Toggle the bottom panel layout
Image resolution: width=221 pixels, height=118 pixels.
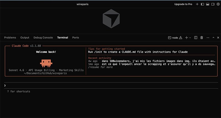tap(207, 4)
